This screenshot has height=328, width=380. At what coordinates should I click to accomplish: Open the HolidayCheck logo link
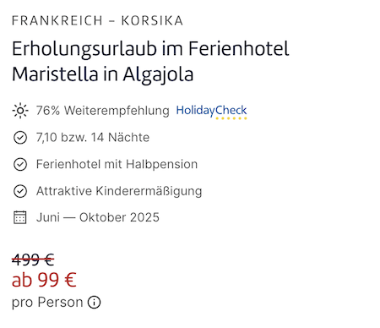(x=211, y=112)
